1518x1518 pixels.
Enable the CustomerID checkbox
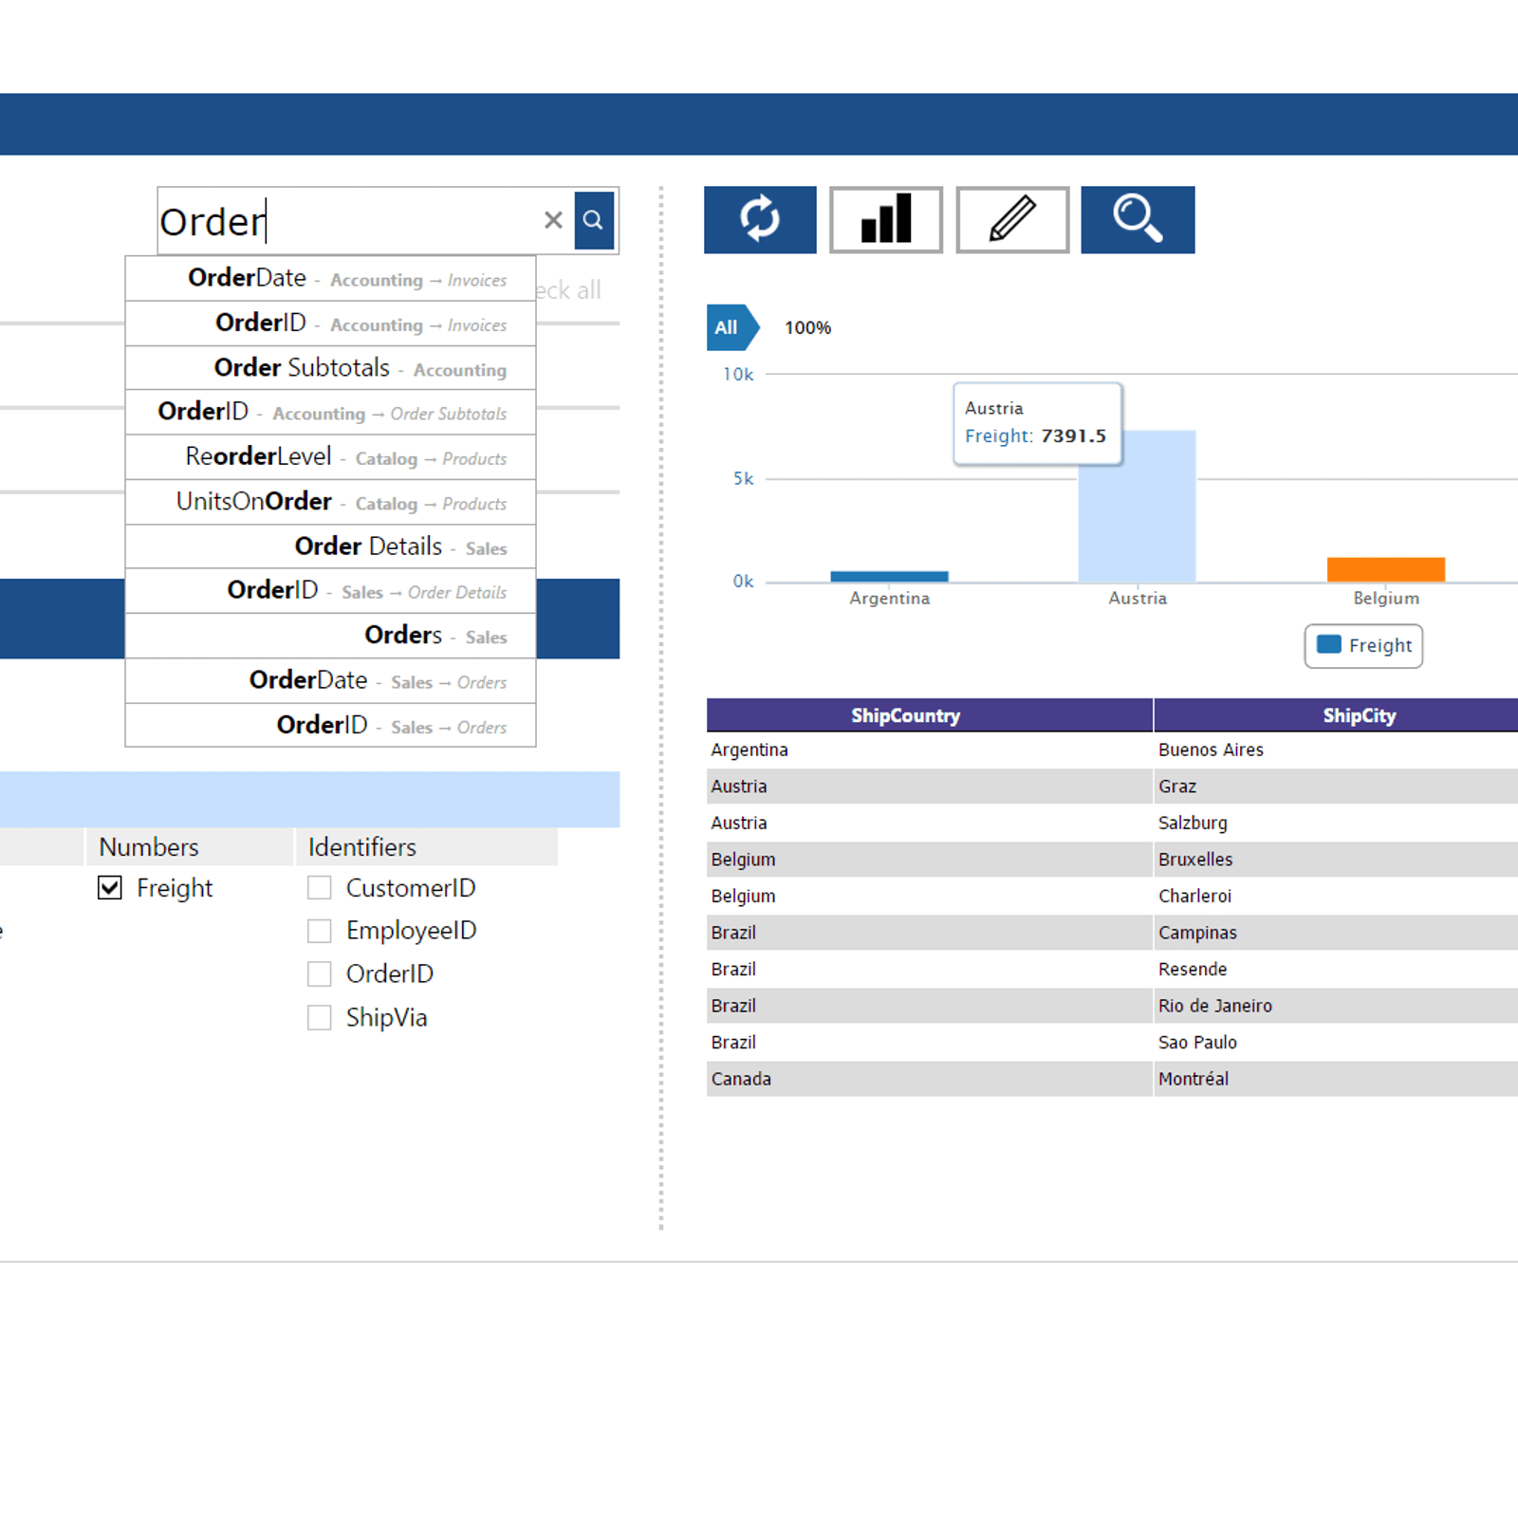point(320,888)
